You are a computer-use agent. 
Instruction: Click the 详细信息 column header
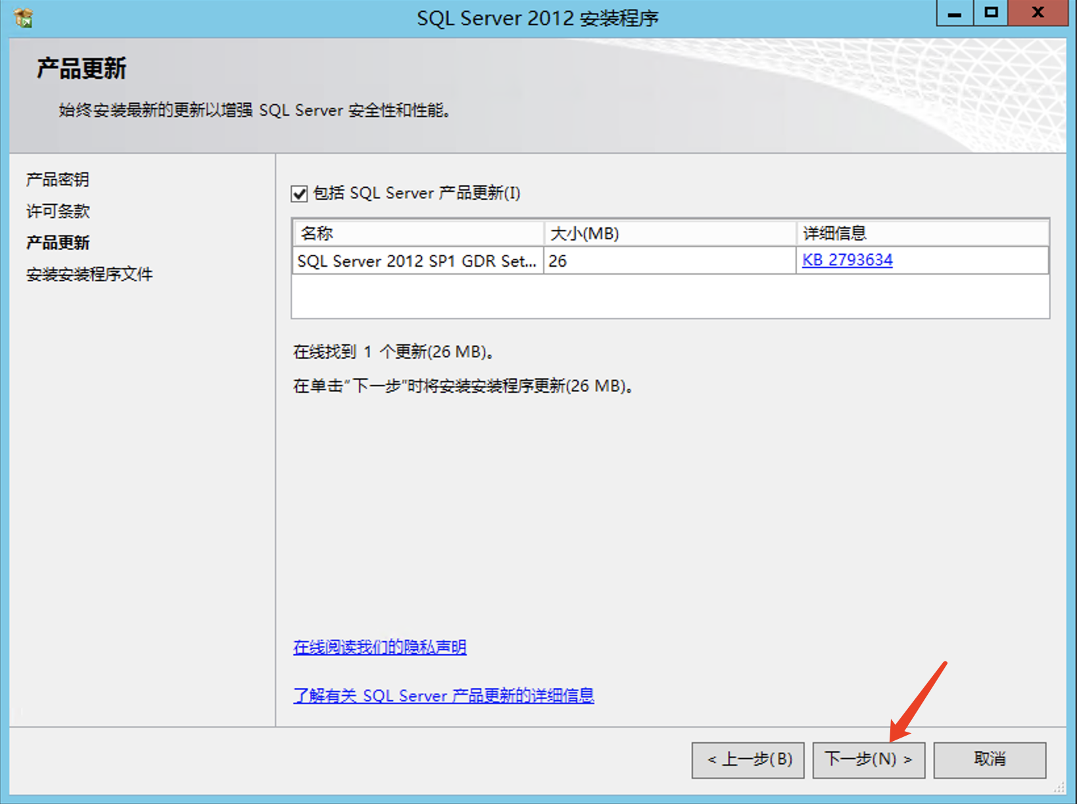pos(922,233)
